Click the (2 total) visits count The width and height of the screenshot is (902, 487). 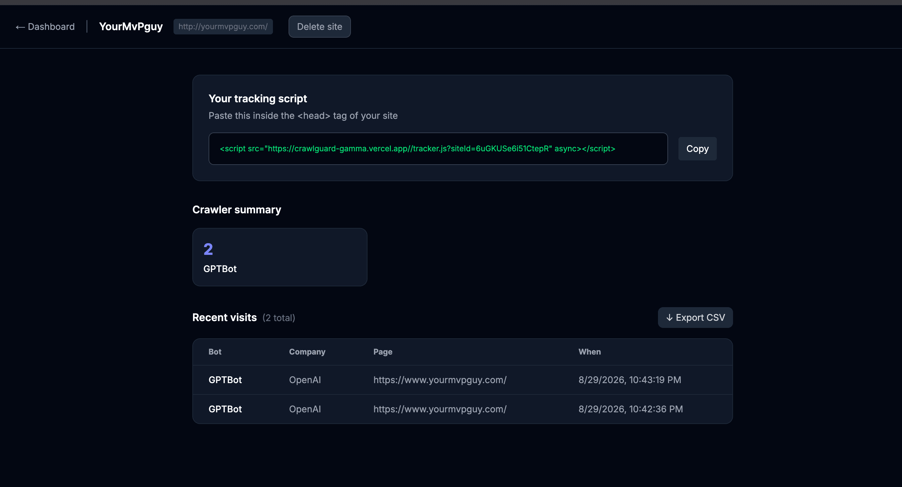(x=279, y=318)
